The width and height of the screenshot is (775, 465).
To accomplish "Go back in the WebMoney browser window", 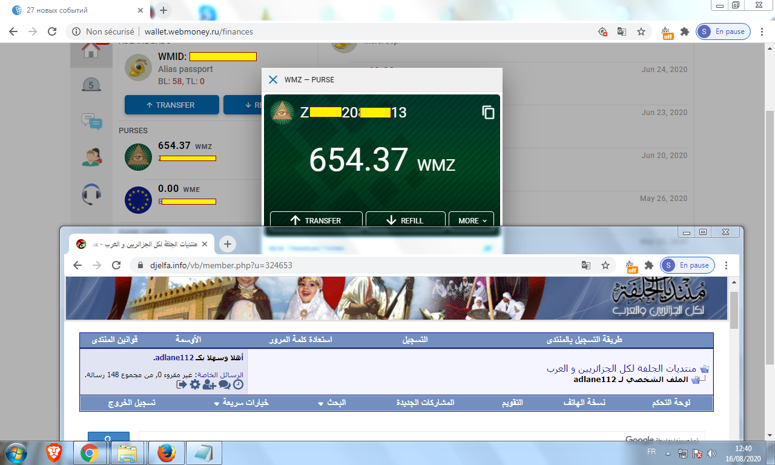I will (13, 31).
